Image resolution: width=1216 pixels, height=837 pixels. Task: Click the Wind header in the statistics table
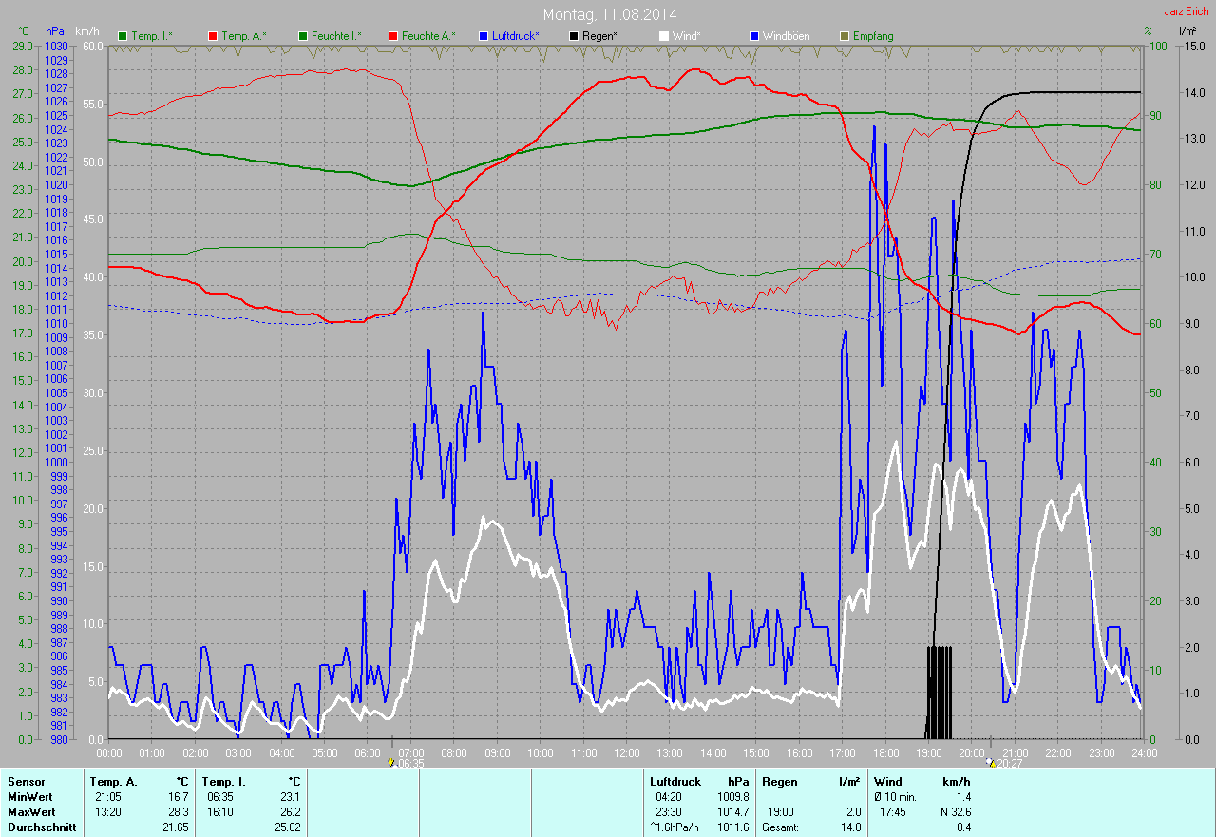pyautogui.click(x=887, y=781)
